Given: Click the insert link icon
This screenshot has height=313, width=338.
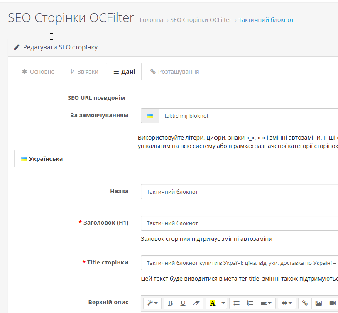Looking at the screenshot, I should [x=305, y=303].
